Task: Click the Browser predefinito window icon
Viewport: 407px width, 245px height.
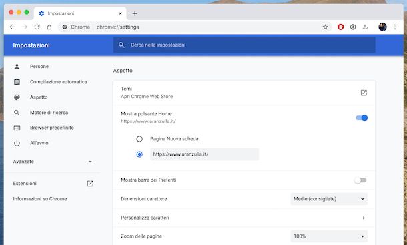Action: point(17,128)
